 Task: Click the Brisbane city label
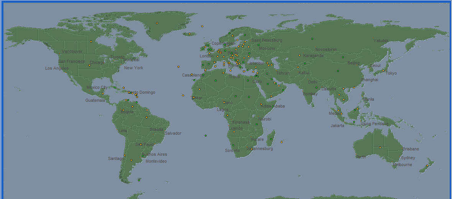click(411, 149)
